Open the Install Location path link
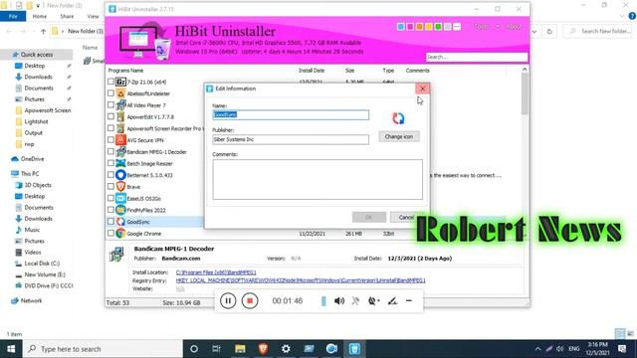Viewport: 637px width, 358px height. (x=216, y=272)
